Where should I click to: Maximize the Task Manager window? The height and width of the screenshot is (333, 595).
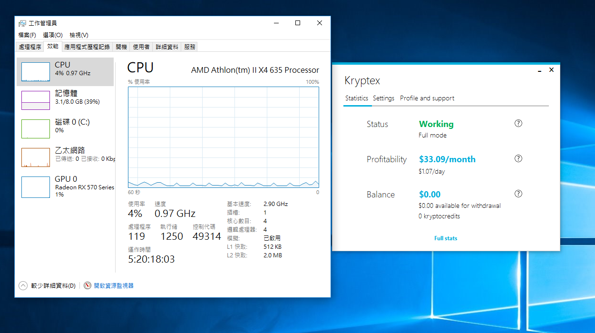tap(298, 23)
